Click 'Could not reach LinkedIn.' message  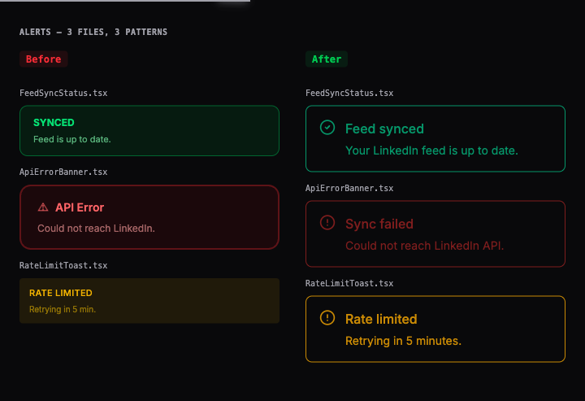[x=96, y=228]
